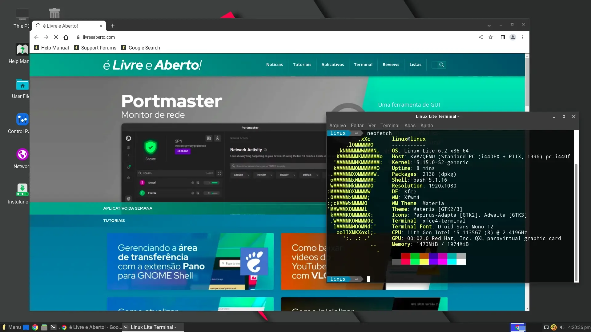Image resolution: width=591 pixels, height=332 pixels.
Task: Switch to é Livre e Aberto! taskbar window
Action: (91, 327)
